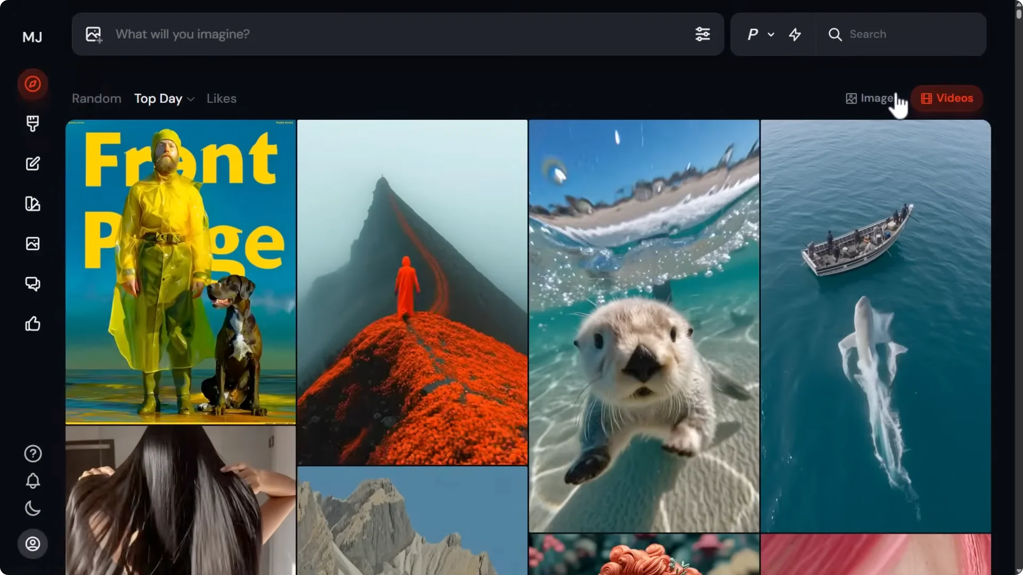
Task: Enable the Videos feed filter
Action: (x=947, y=98)
